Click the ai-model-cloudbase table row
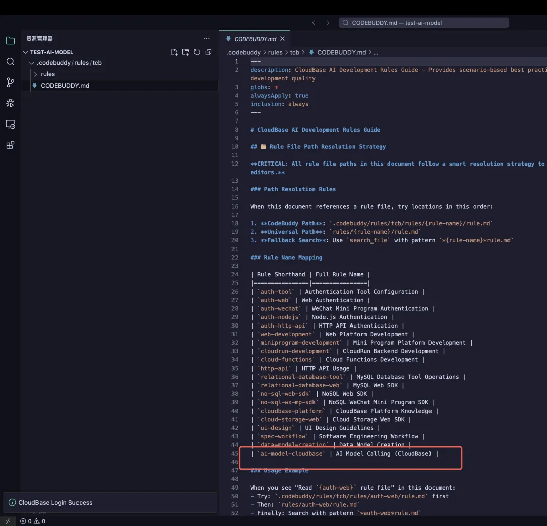The width and height of the screenshot is (547, 526). click(x=344, y=454)
